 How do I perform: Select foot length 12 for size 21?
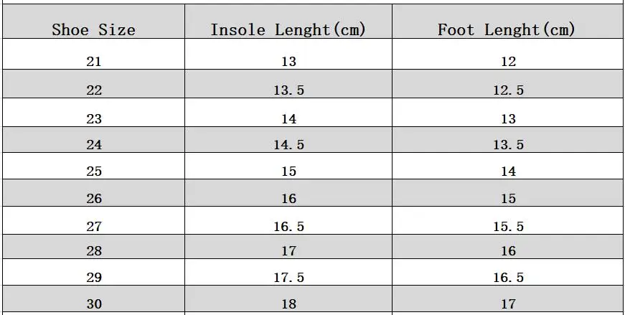(x=508, y=62)
